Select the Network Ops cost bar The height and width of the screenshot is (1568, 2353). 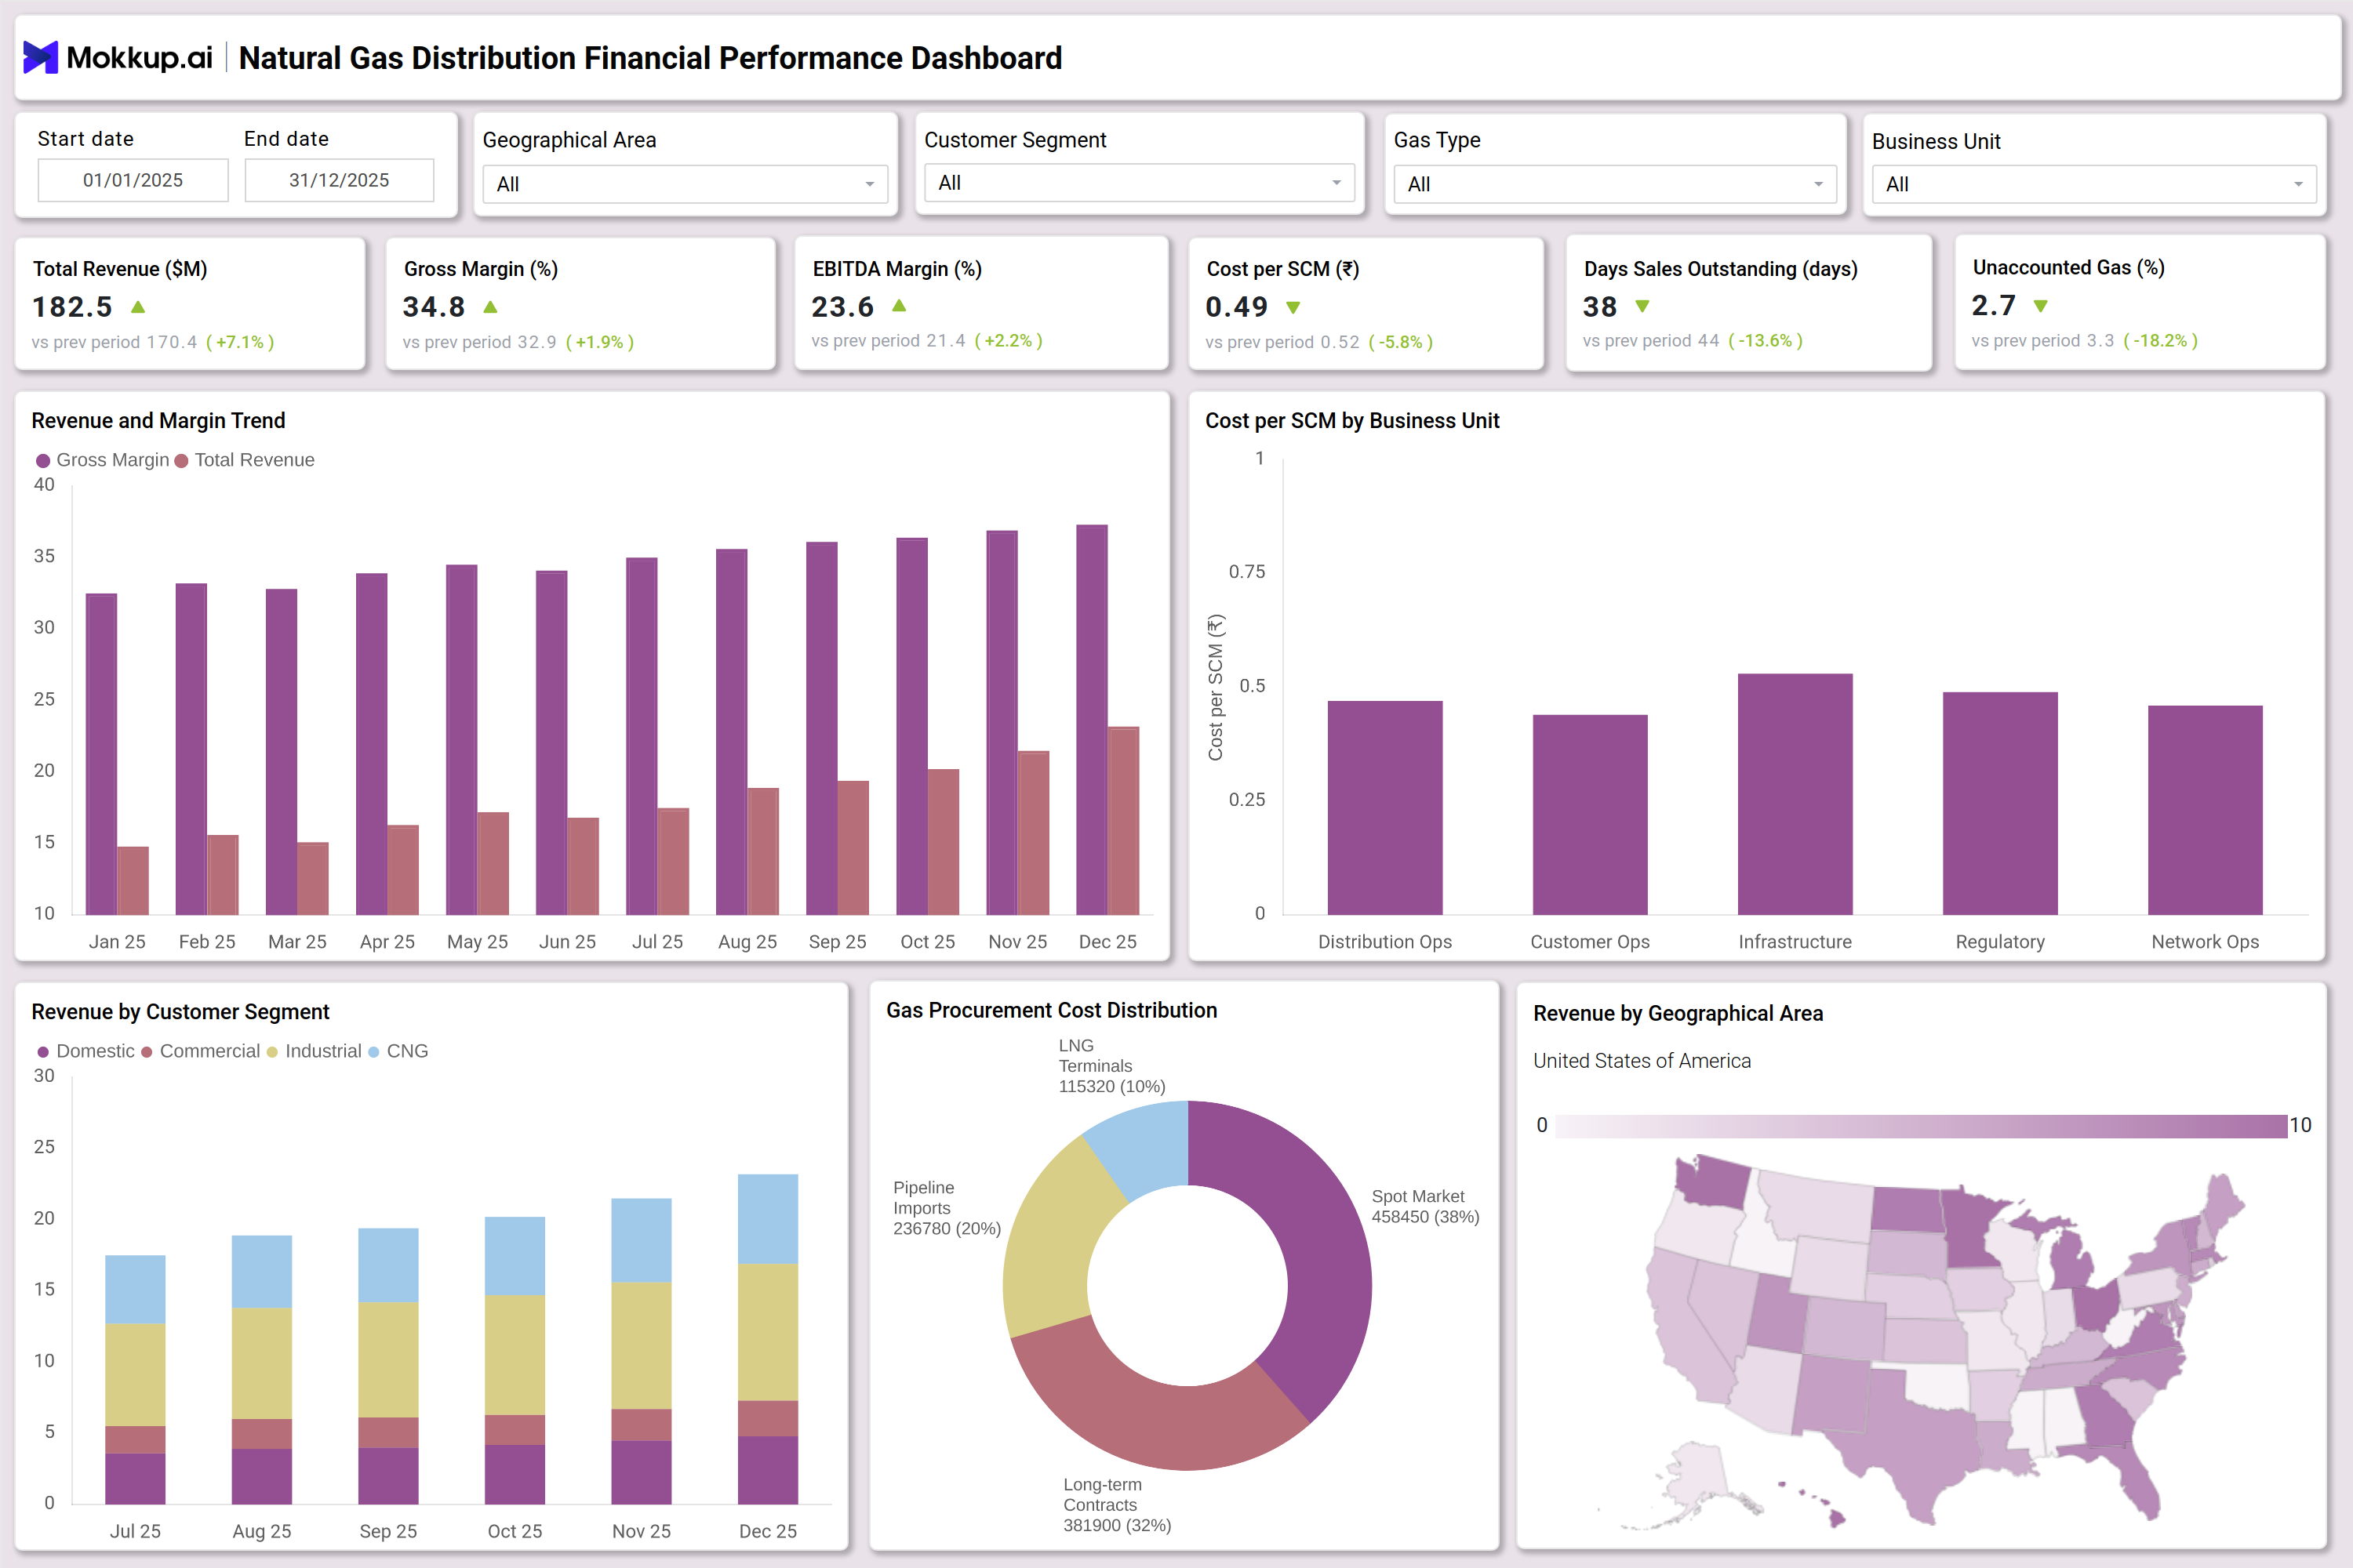[2205, 810]
